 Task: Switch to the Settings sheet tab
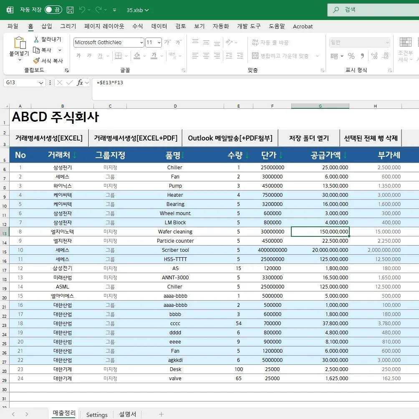pos(97,415)
